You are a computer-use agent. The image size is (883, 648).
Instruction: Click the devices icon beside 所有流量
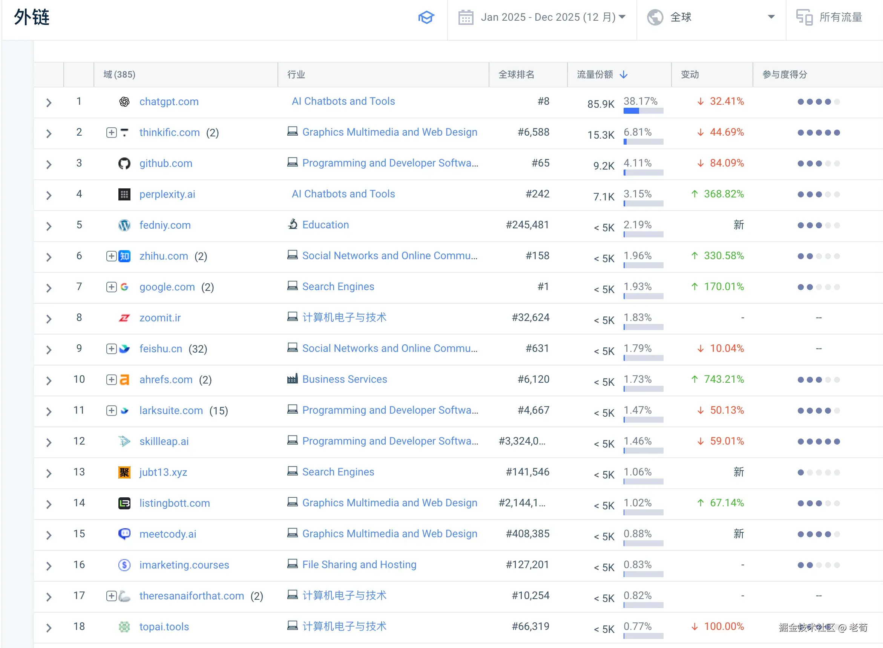point(804,17)
